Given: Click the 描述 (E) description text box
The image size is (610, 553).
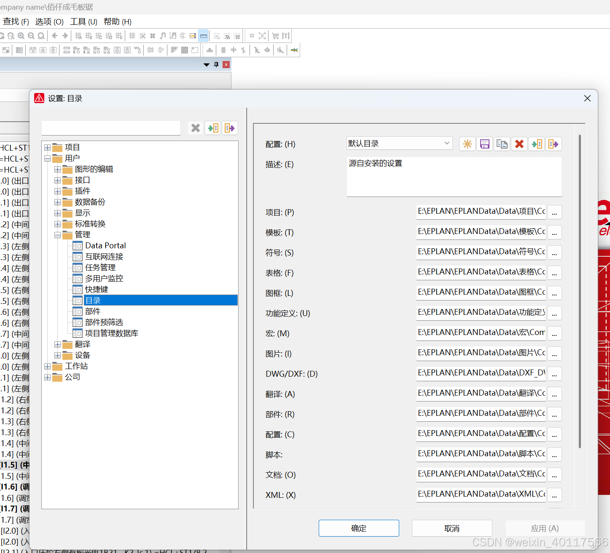Looking at the screenshot, I should (454, 177).
